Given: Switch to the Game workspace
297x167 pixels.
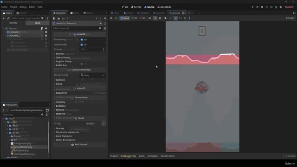Looking at the screenshot, I should point(149,7).
